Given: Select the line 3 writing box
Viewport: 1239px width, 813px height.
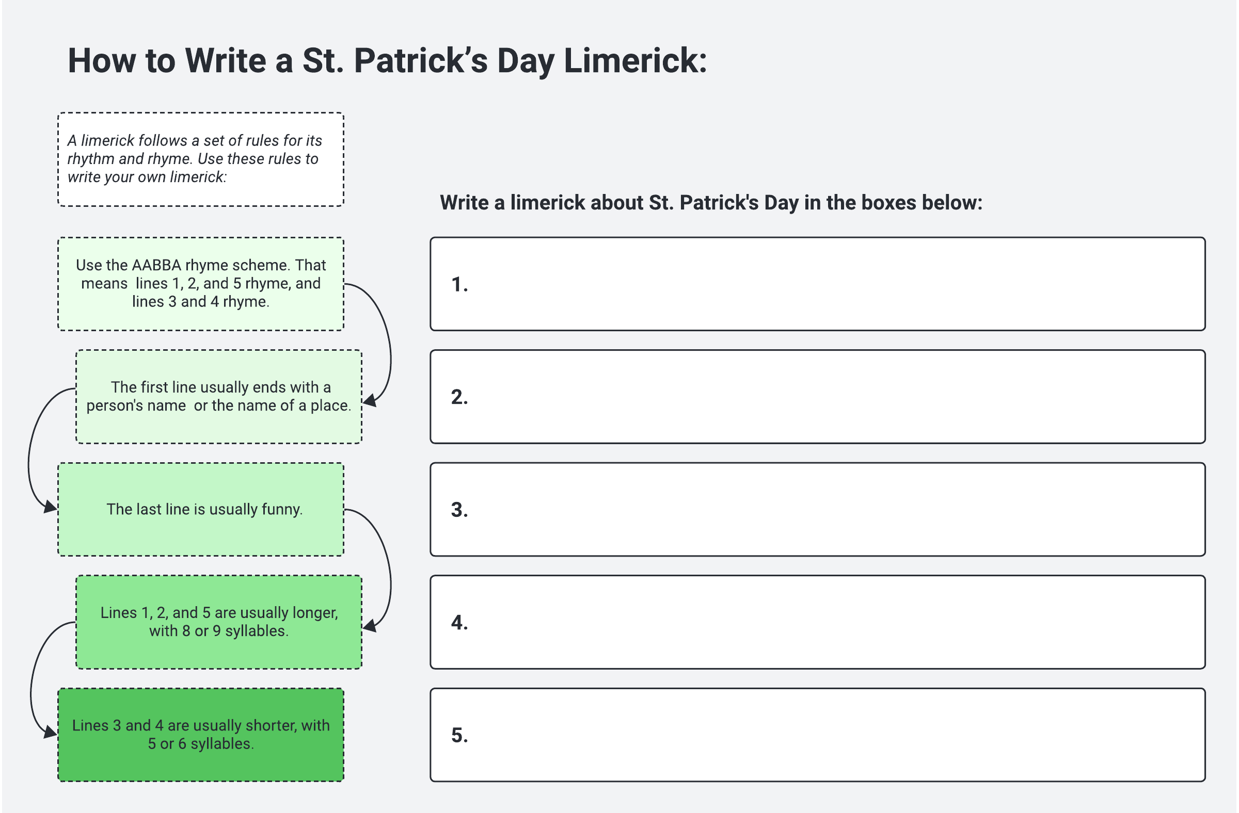Looking at the screenshot, I should tap(817, 510).
